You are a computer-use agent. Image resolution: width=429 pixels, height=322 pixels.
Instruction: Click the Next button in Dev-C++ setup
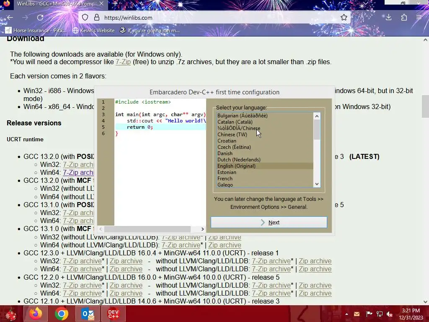[269, 222]
